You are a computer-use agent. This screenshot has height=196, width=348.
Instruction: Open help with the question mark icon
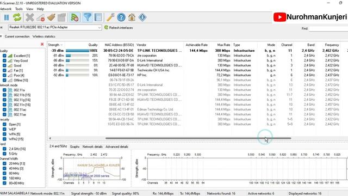[121, 17]
